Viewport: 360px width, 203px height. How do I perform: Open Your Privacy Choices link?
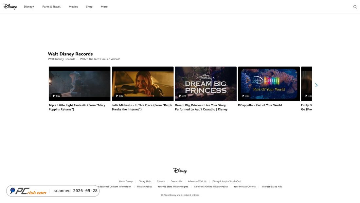[x=244, y=187]
